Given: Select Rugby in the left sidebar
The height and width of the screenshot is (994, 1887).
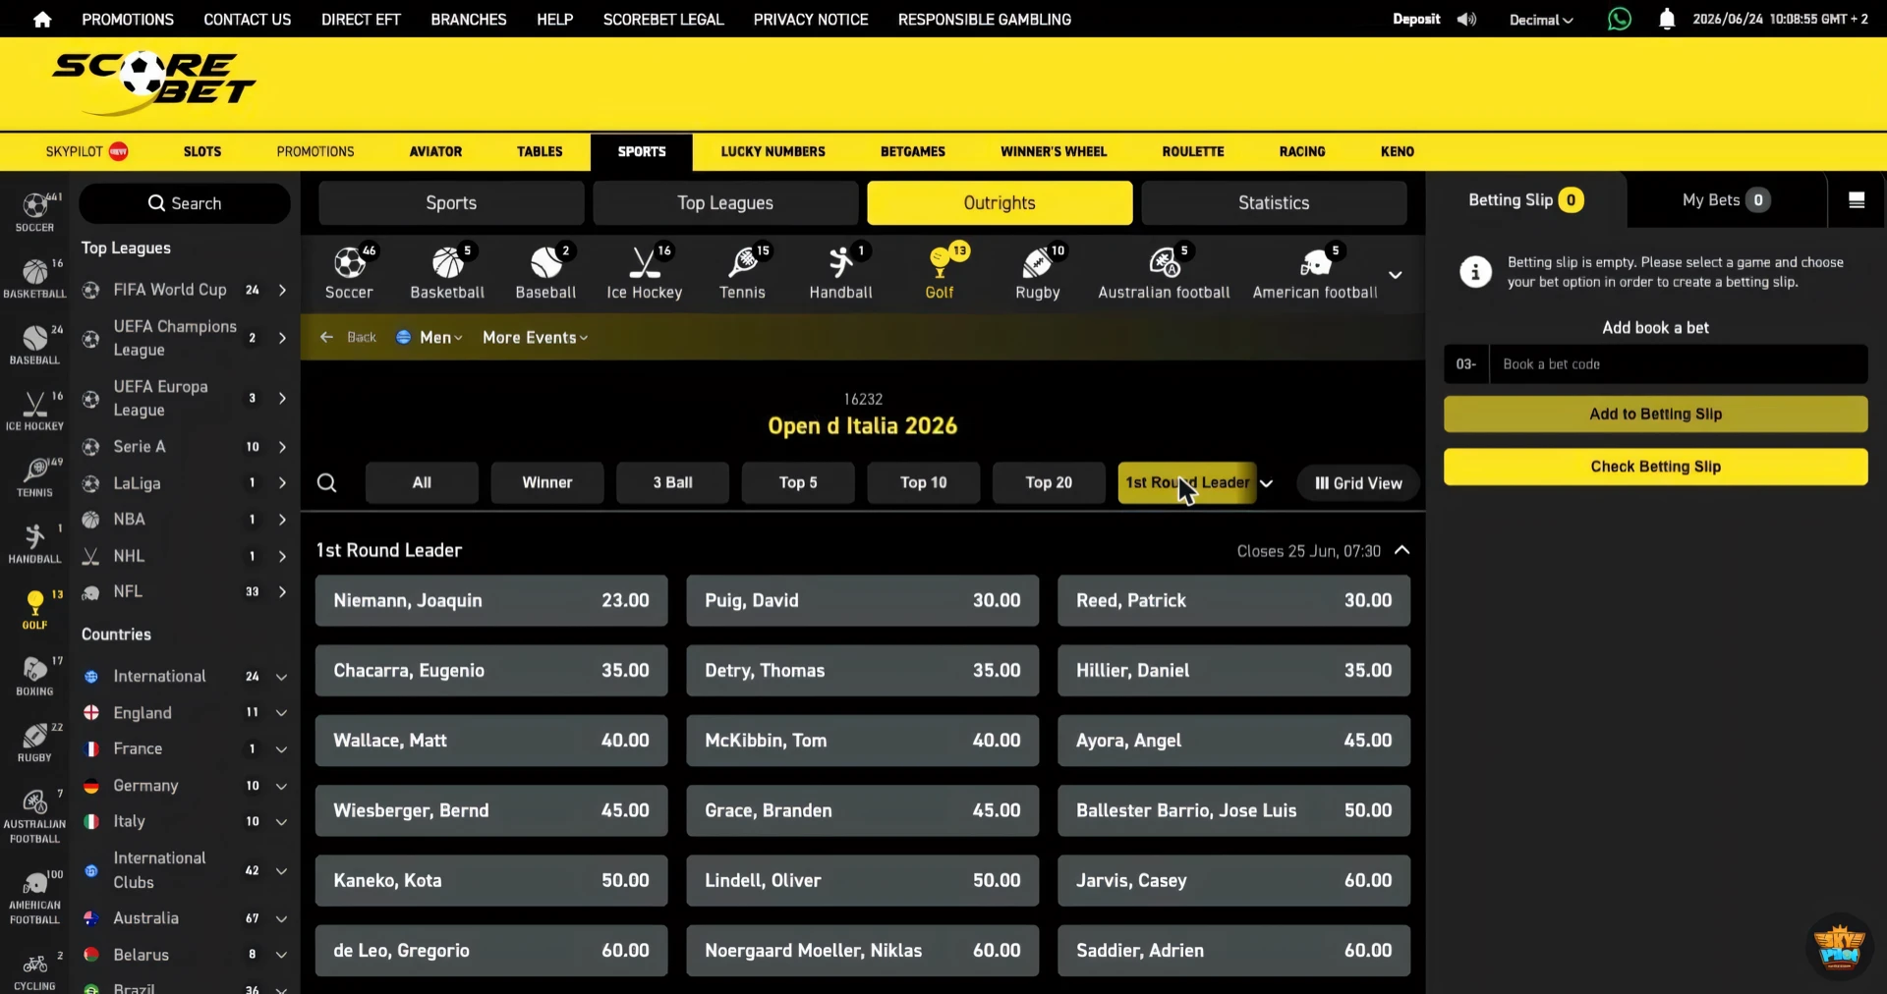Looking at the screenshot, I should pos(34,742).
